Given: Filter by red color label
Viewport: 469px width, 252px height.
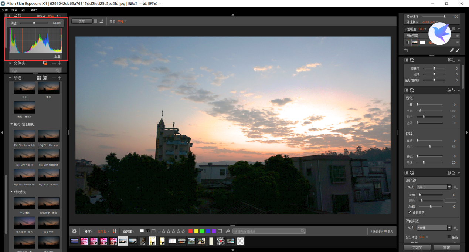Looking at the screenshot, I should (190, 231).
